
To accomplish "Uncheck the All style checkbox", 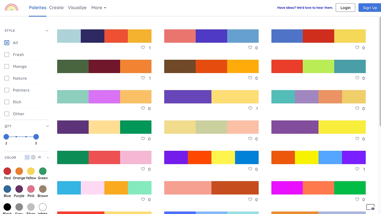I will pyautogui.click(x=7, y=43).
